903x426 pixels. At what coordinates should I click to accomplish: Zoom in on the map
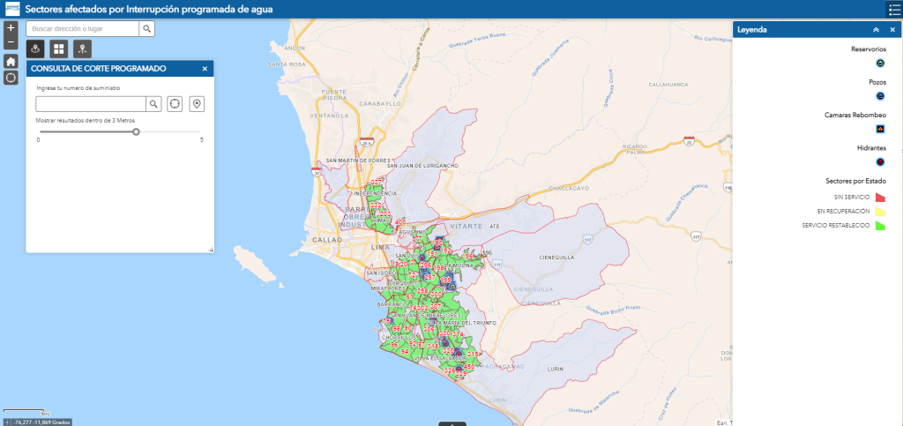(11, 28)
